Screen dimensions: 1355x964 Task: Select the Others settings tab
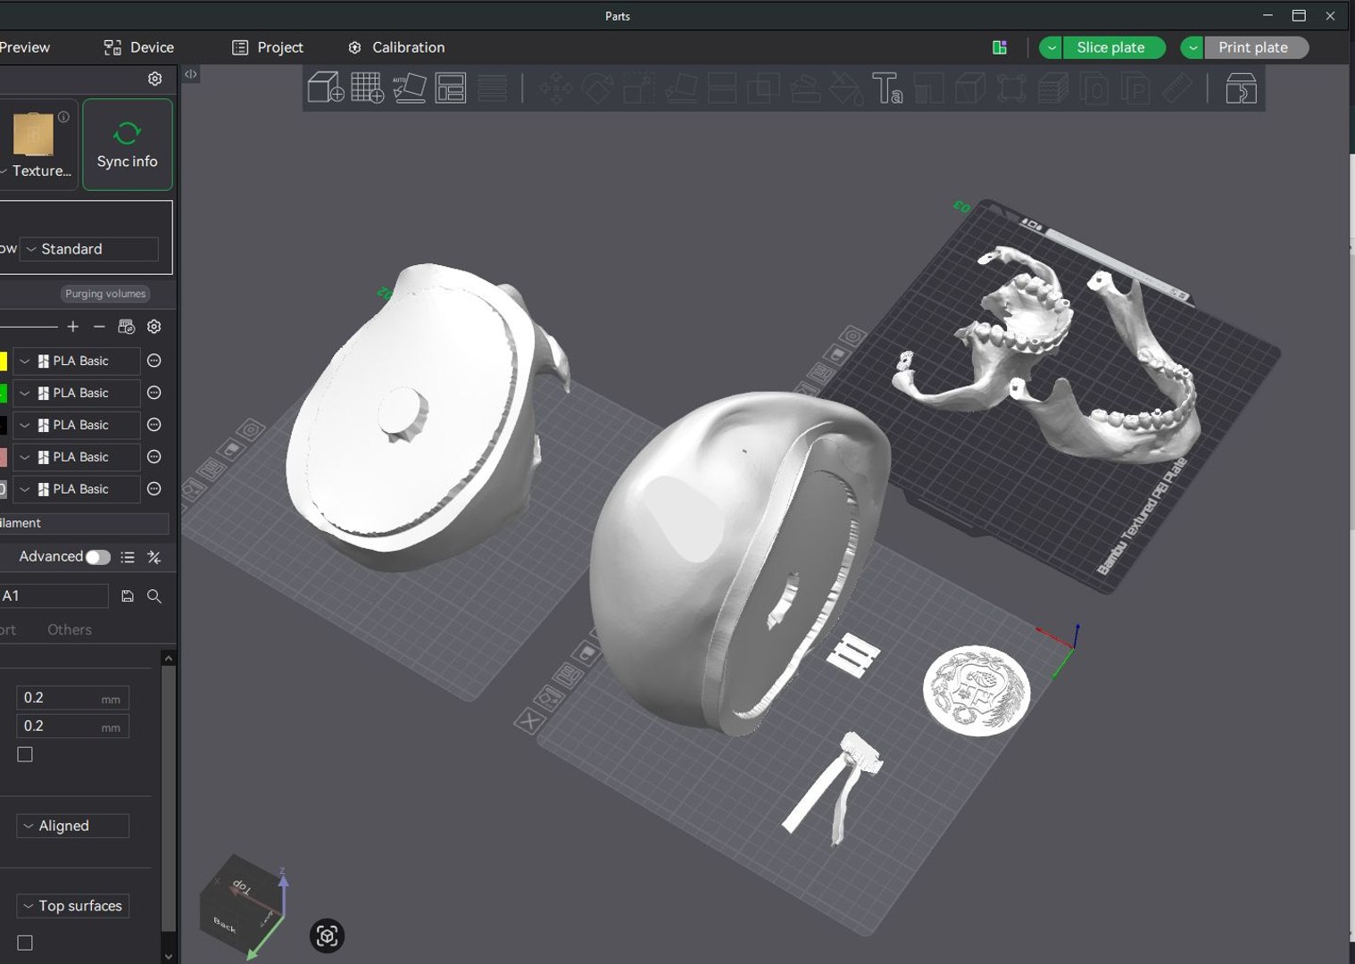point(70,629)
